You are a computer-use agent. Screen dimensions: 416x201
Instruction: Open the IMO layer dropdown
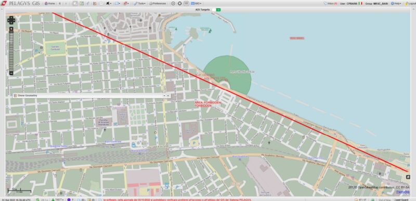click(197, 4)
